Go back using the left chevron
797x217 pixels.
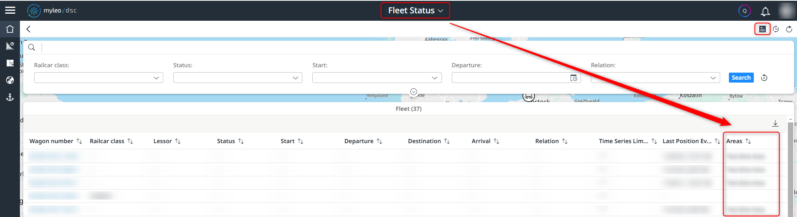pos(28,29)
